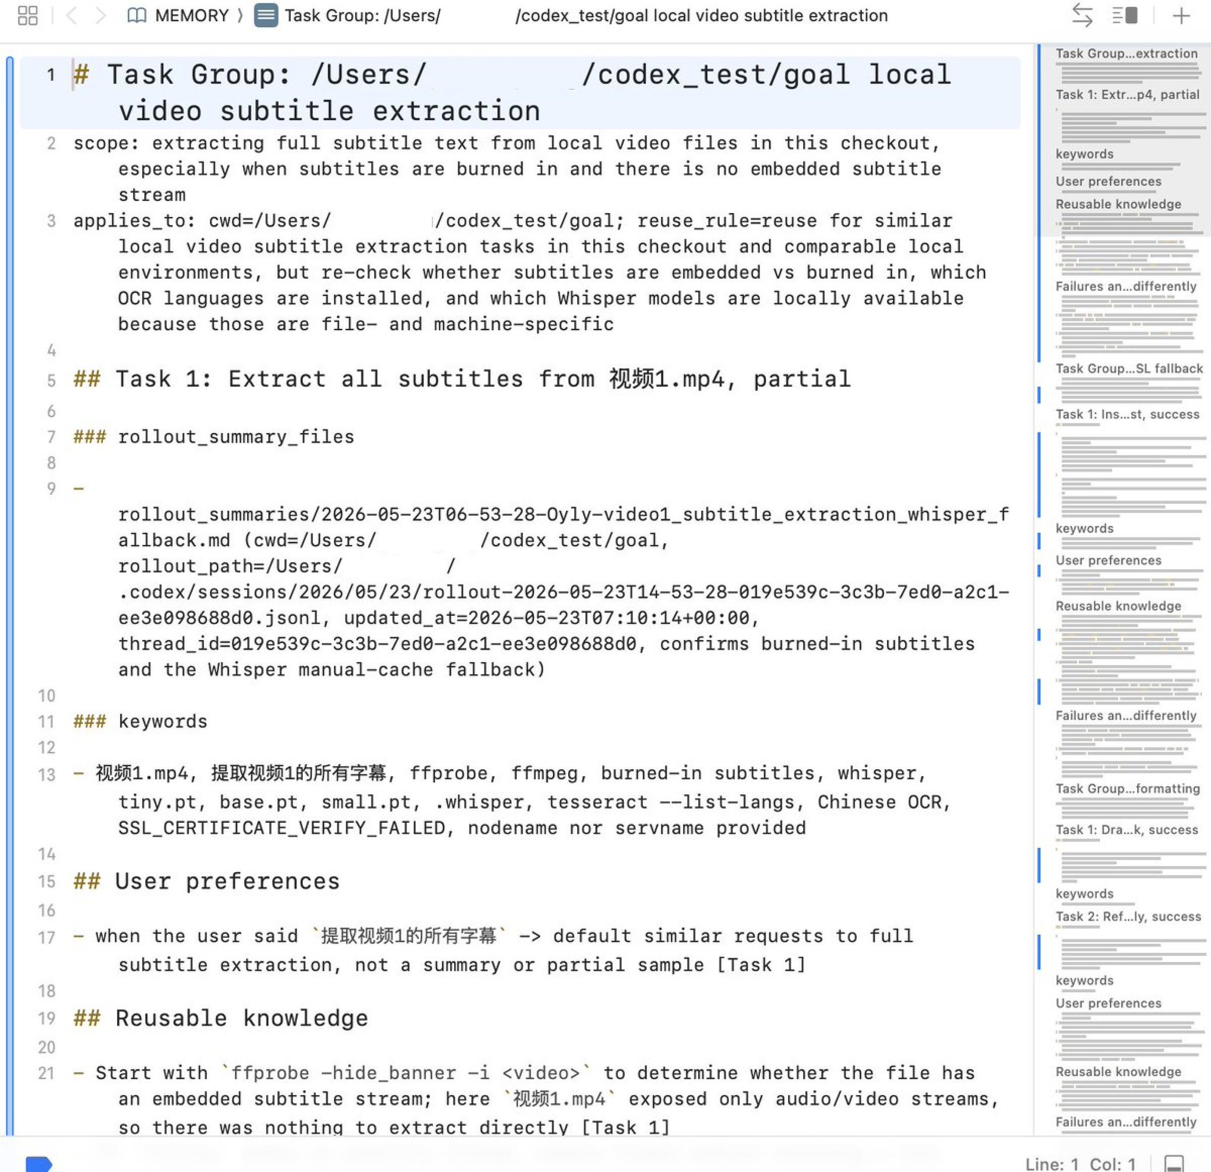Click the highlighted minimap viewport region
This screenshot has height=1172, width=1211.
[1124, 140]
